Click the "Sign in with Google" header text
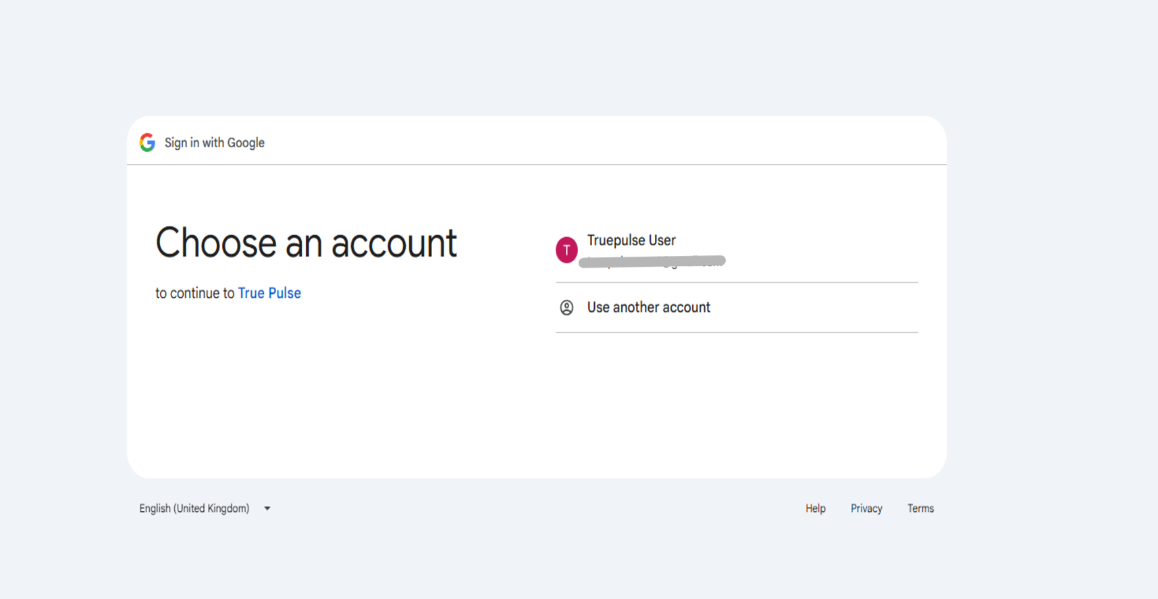This screenshot has height=599, width=1158. (214, 142)
